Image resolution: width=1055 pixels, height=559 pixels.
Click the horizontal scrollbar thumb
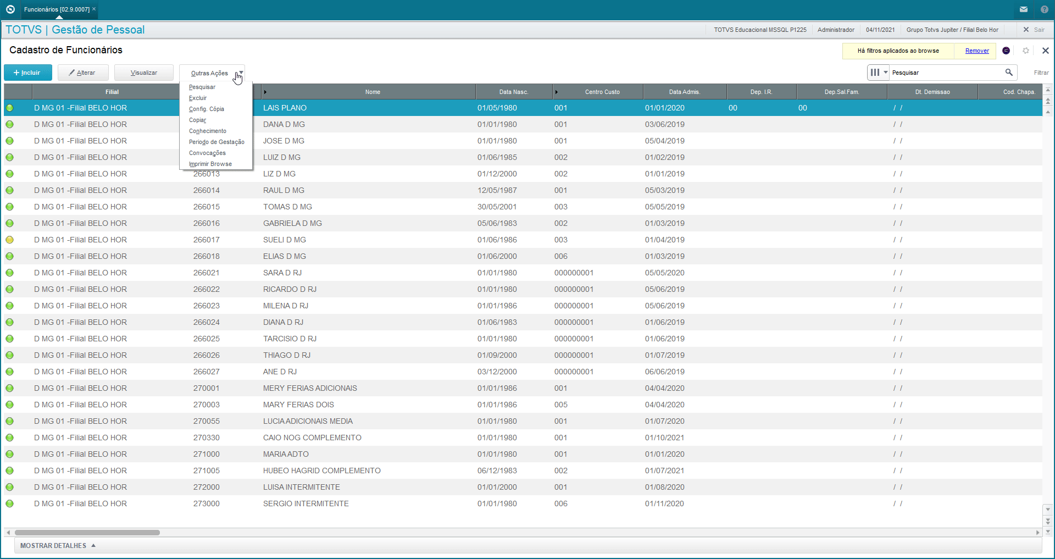(x=87, y=533)
